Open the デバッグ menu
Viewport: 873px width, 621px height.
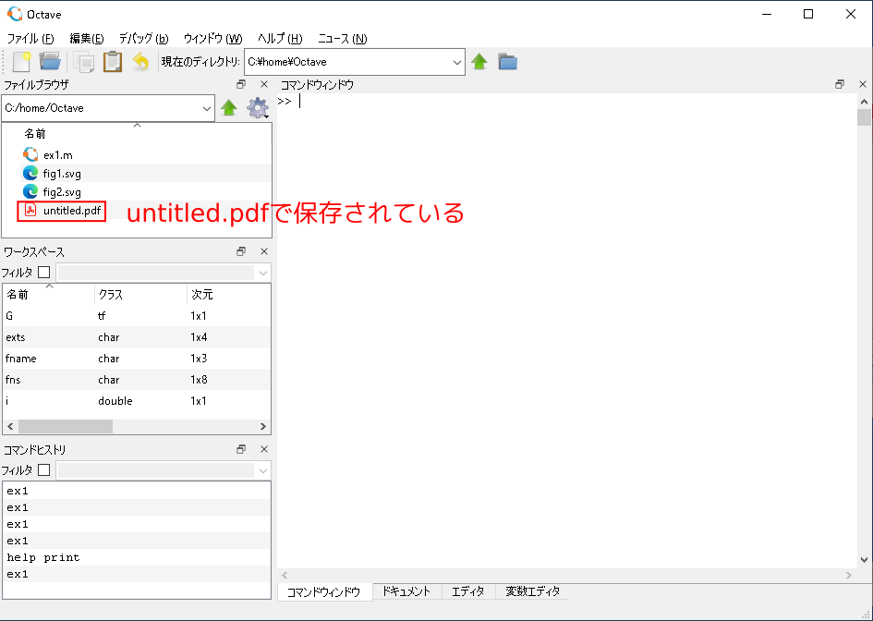[x=143, y=38]
